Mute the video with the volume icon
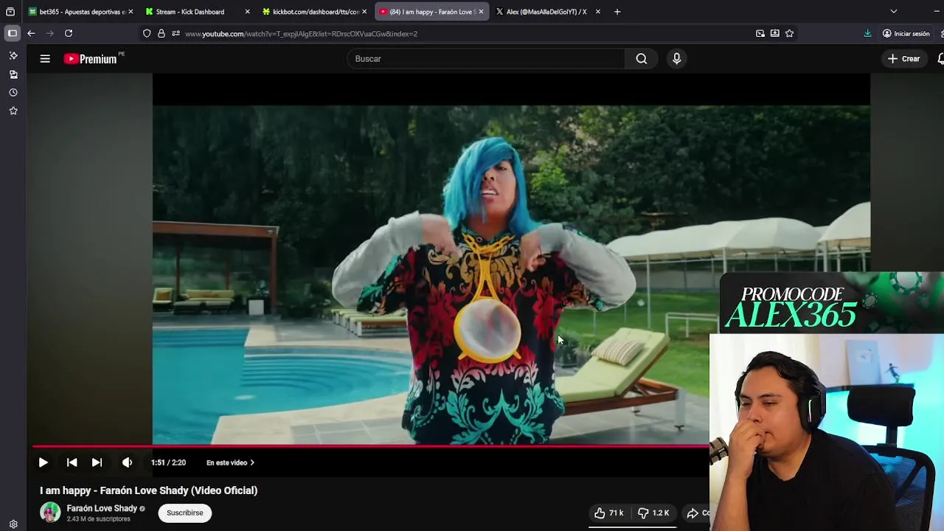The width and height of the screenshot is (944, 531). (x=127, y=462)
